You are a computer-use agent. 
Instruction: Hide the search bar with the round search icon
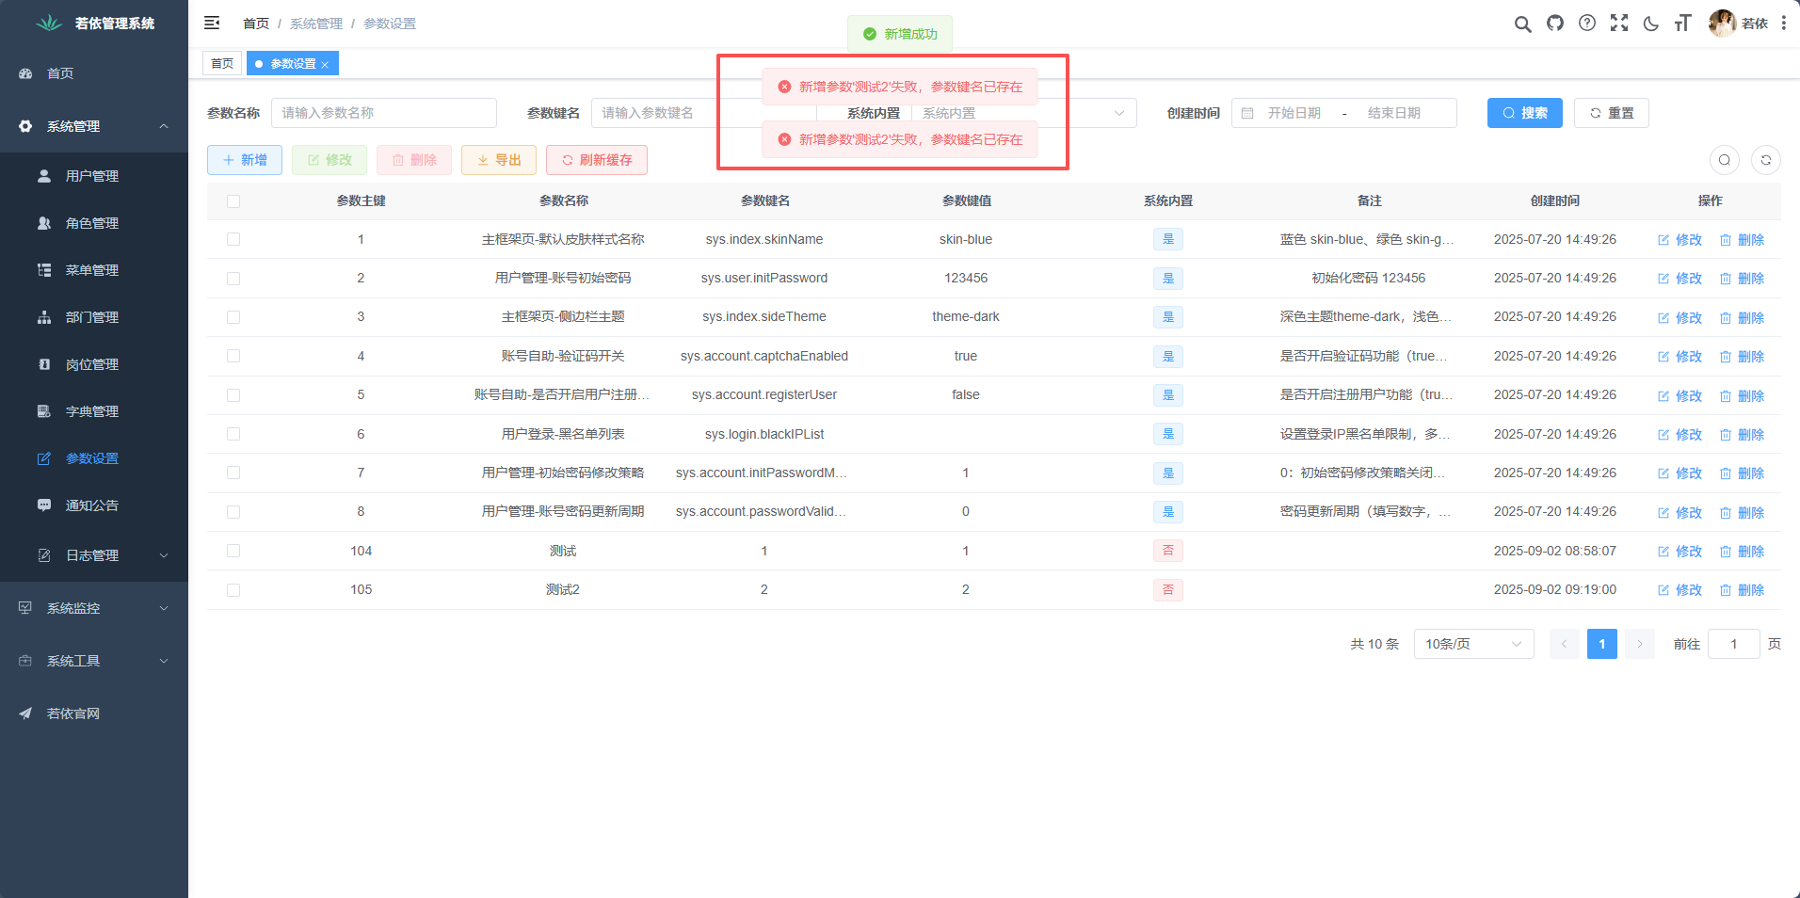1725,160
